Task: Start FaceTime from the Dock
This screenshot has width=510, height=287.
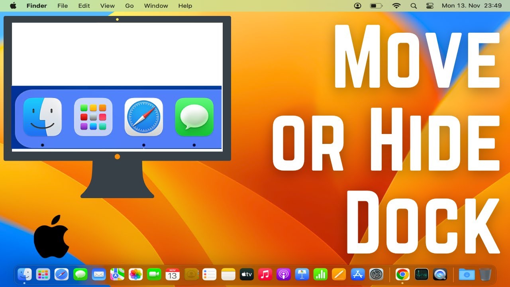Action: 154,274
